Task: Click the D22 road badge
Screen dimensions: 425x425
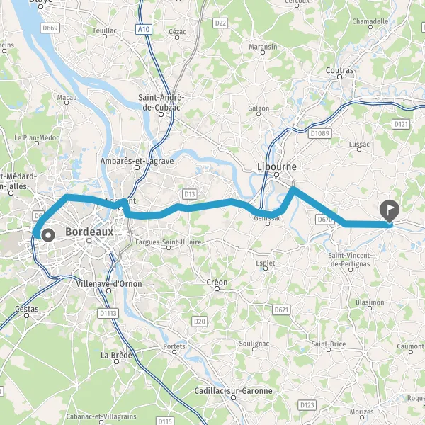Action: click(x=220, y=23)
